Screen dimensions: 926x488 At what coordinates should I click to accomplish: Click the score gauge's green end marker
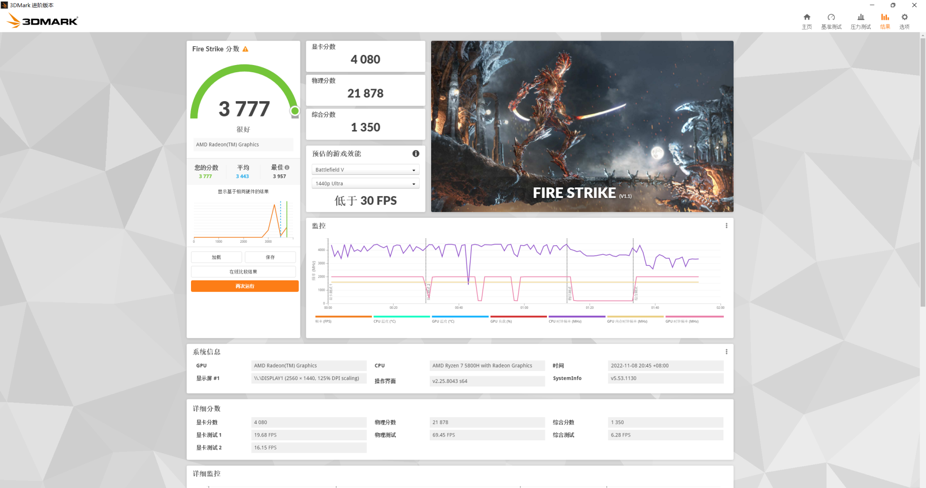tap(295, 111)
